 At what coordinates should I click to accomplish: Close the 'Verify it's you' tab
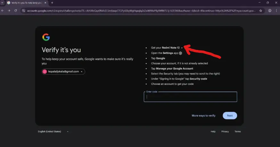click(45, 3)
